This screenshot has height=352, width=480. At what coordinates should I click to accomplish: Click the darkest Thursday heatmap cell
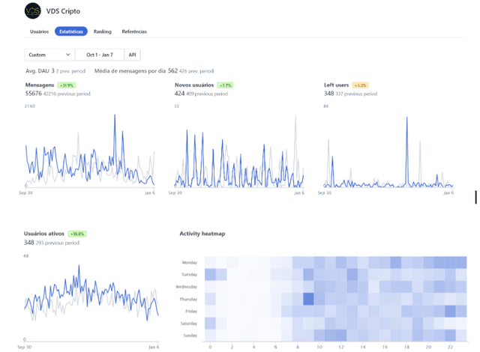click(307, 299)
